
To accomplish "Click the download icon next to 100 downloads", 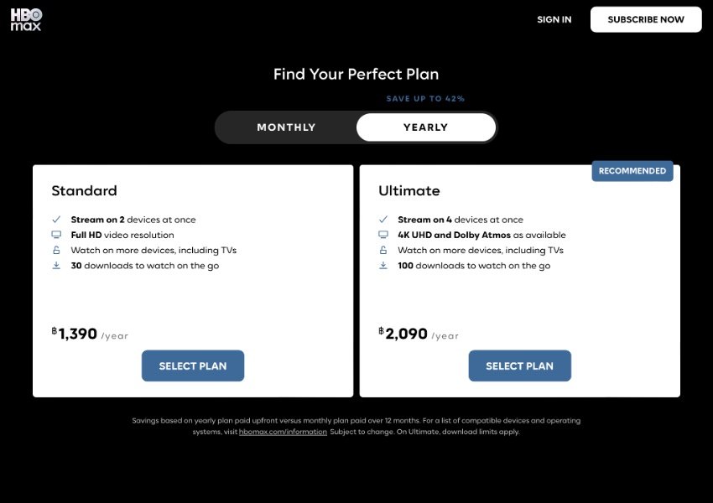I will [x=383, y=266].
